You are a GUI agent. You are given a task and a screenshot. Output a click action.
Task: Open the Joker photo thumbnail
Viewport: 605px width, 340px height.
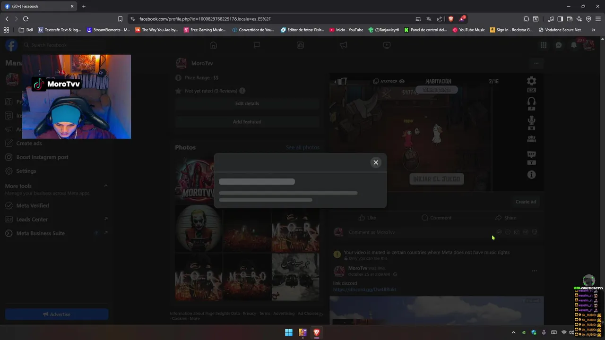click(x=199, y=228)
